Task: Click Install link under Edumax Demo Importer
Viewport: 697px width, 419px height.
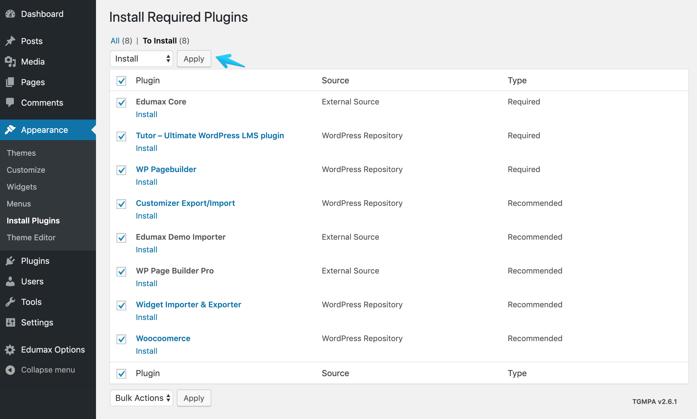Action: [146, 250]
